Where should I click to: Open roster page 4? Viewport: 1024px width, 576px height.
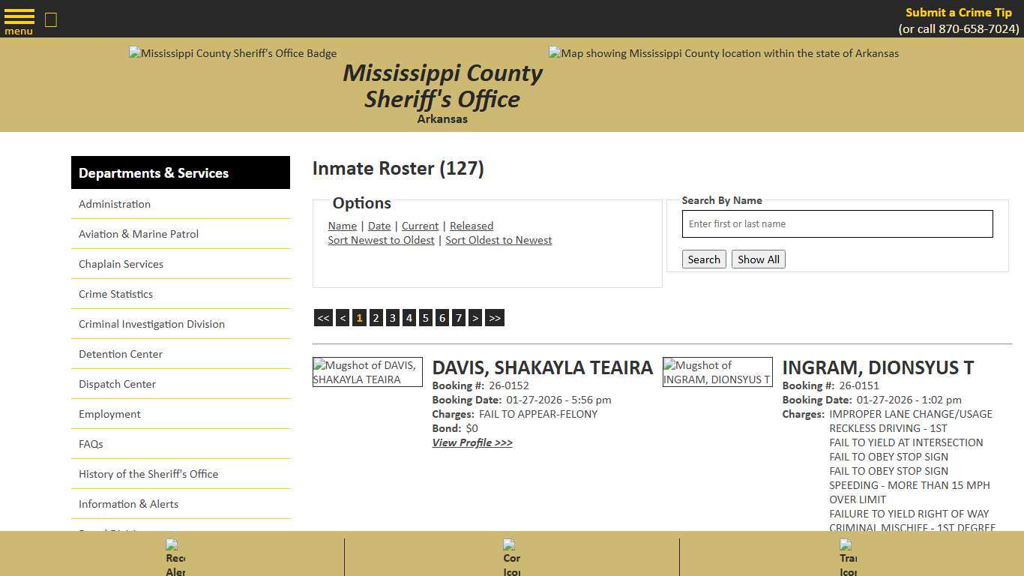[x=409, y=317]
